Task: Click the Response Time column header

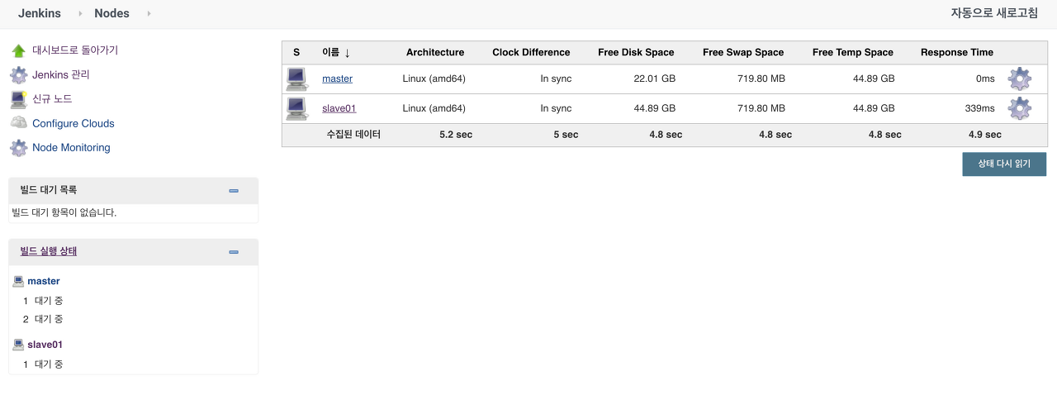Action: point(957,52)
